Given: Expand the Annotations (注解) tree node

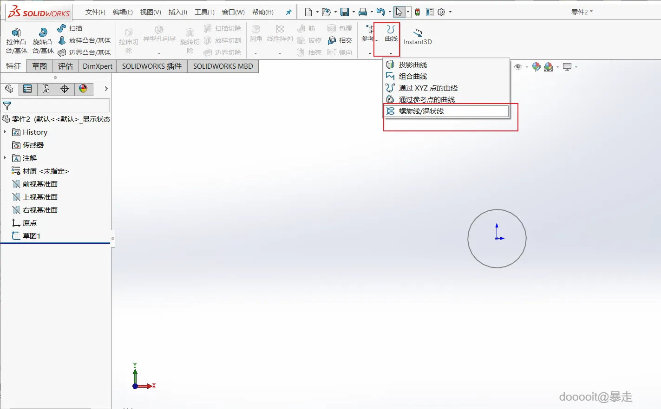Looking at the screenshot, I should pyautogui.click(x=5, y=158).
